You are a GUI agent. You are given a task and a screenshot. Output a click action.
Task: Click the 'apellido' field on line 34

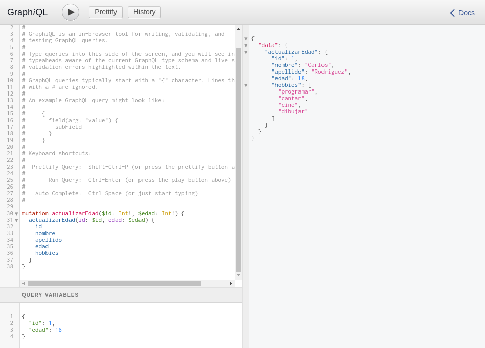(x=49, y=240)
